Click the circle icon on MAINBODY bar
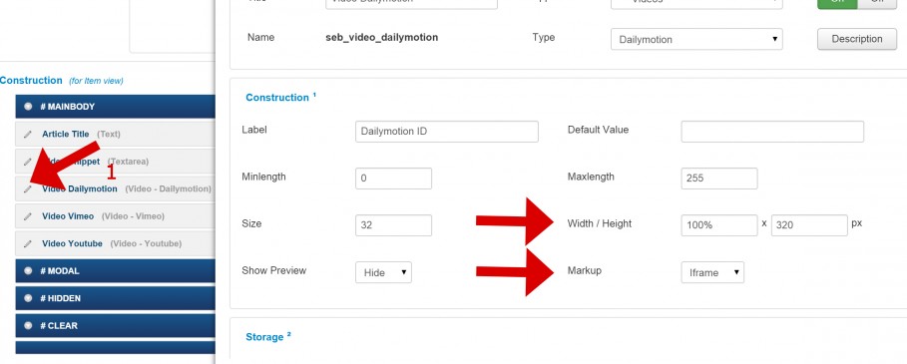The width and height of the screenshot is (907, 364). (x=28, y=107)
